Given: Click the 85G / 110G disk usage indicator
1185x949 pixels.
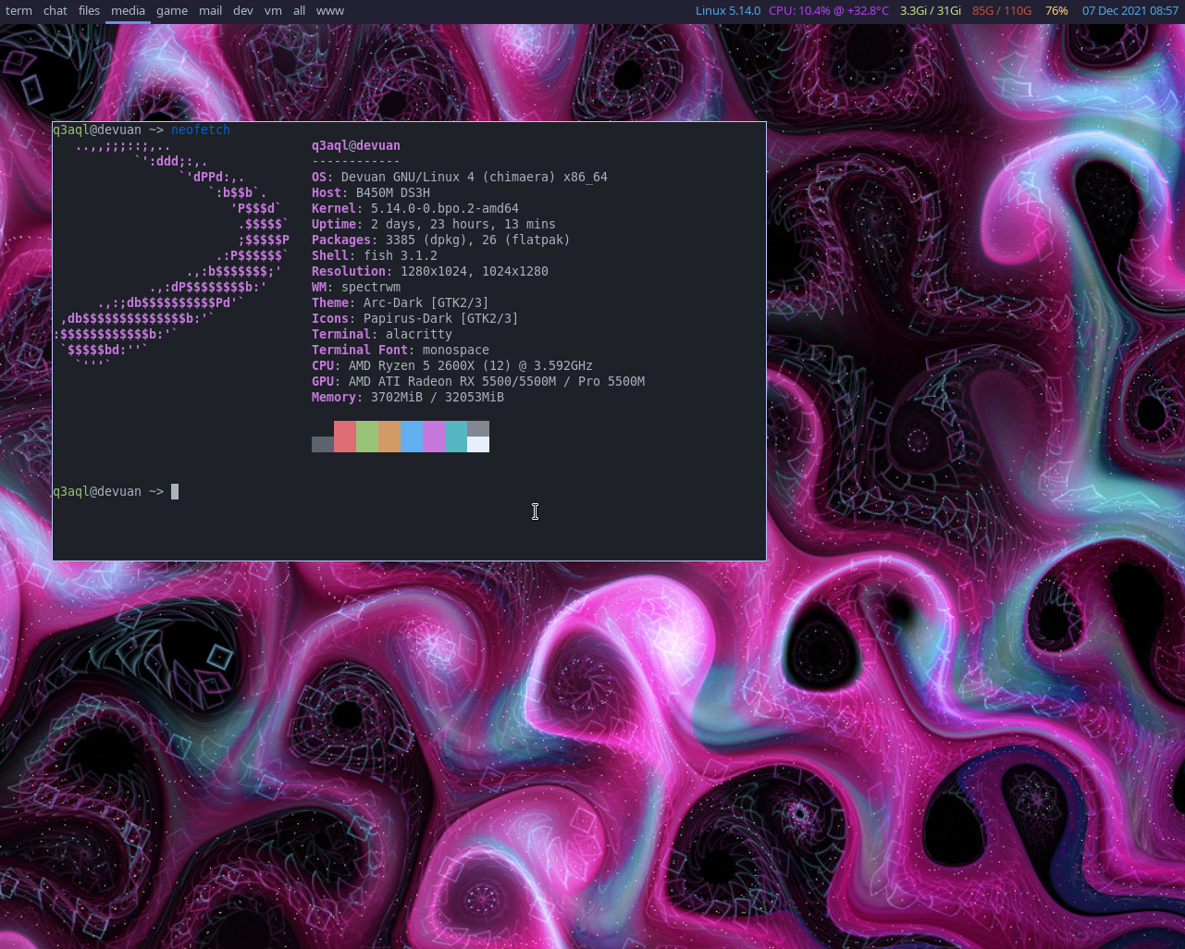Looking at the screenshot, I should click(x=1002, y=11).
